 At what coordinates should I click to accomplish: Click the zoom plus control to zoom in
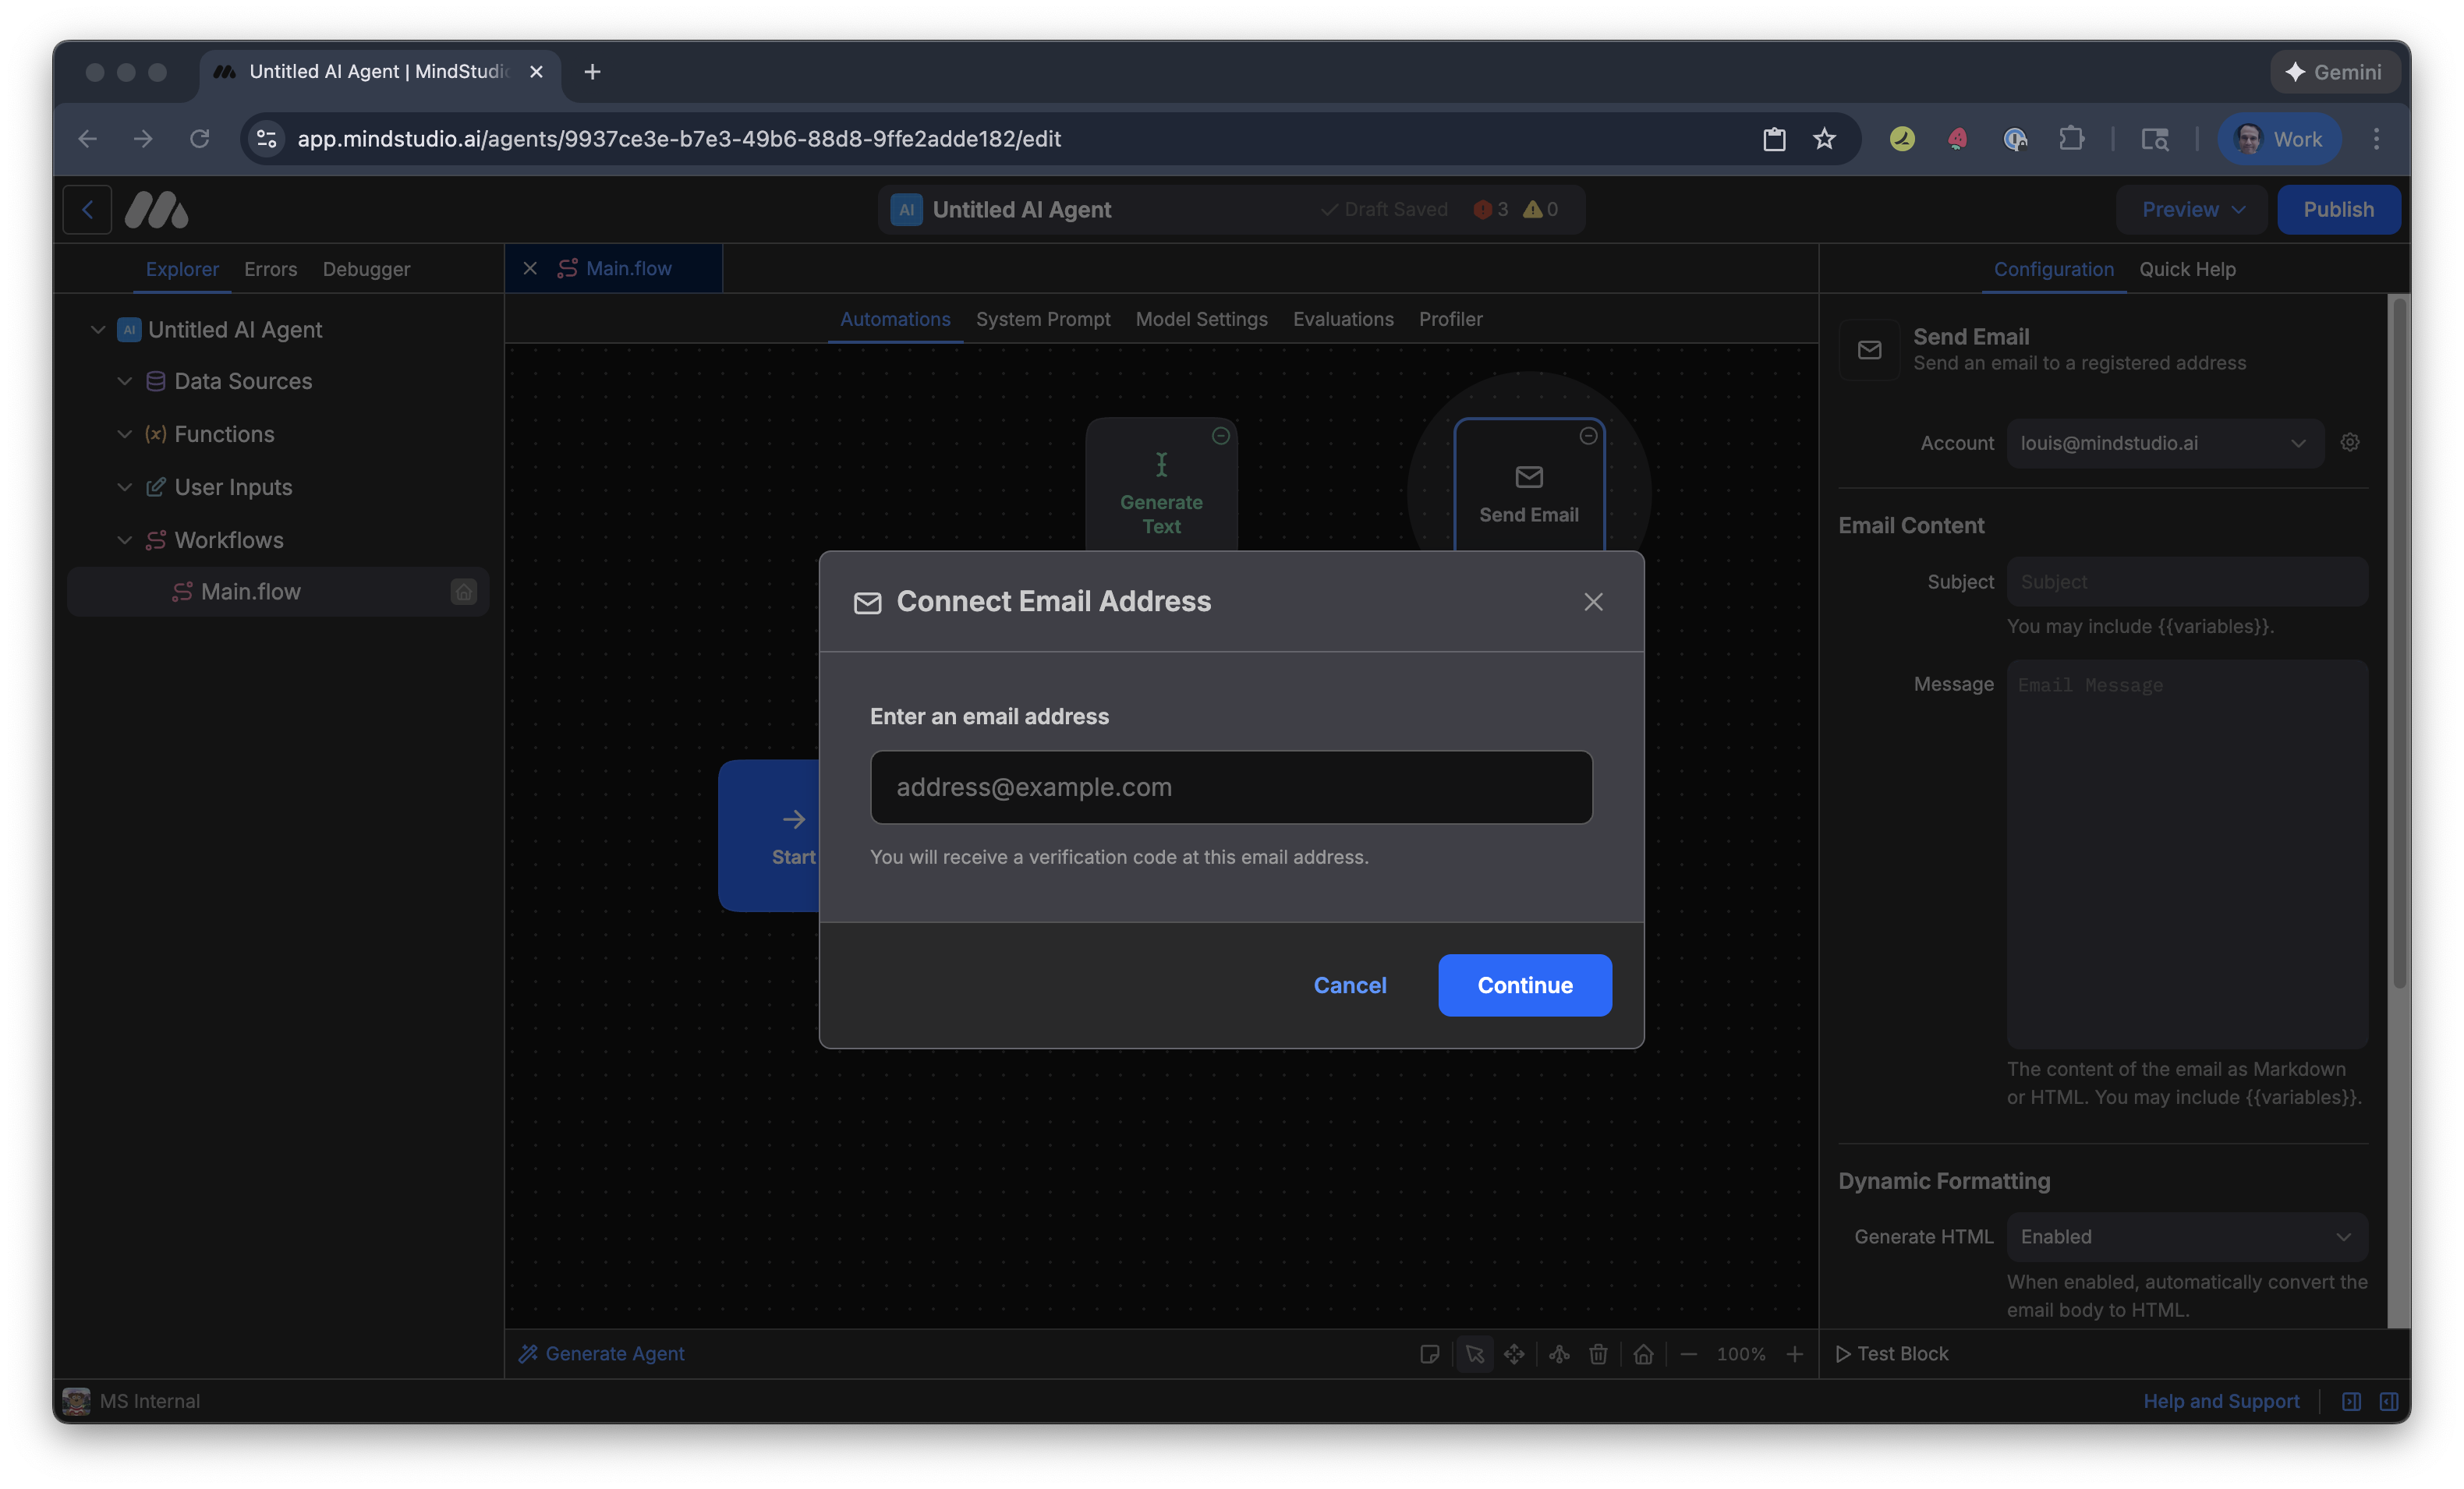[x=1795, y=1354]
